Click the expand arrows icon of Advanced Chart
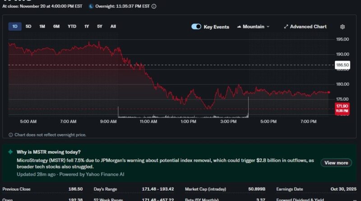This screenshot has height=201, width=361. point(286,27)
